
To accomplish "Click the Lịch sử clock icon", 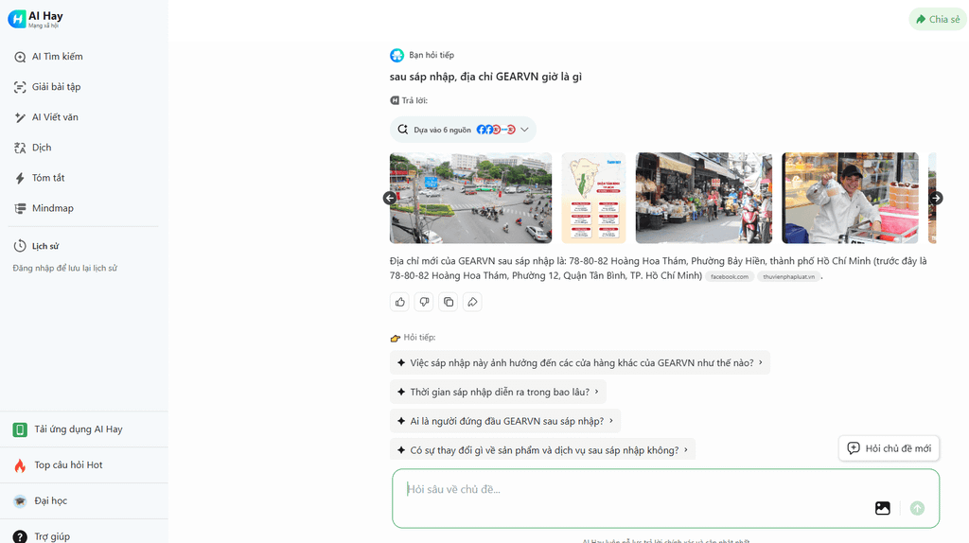I will pos(20,246).
